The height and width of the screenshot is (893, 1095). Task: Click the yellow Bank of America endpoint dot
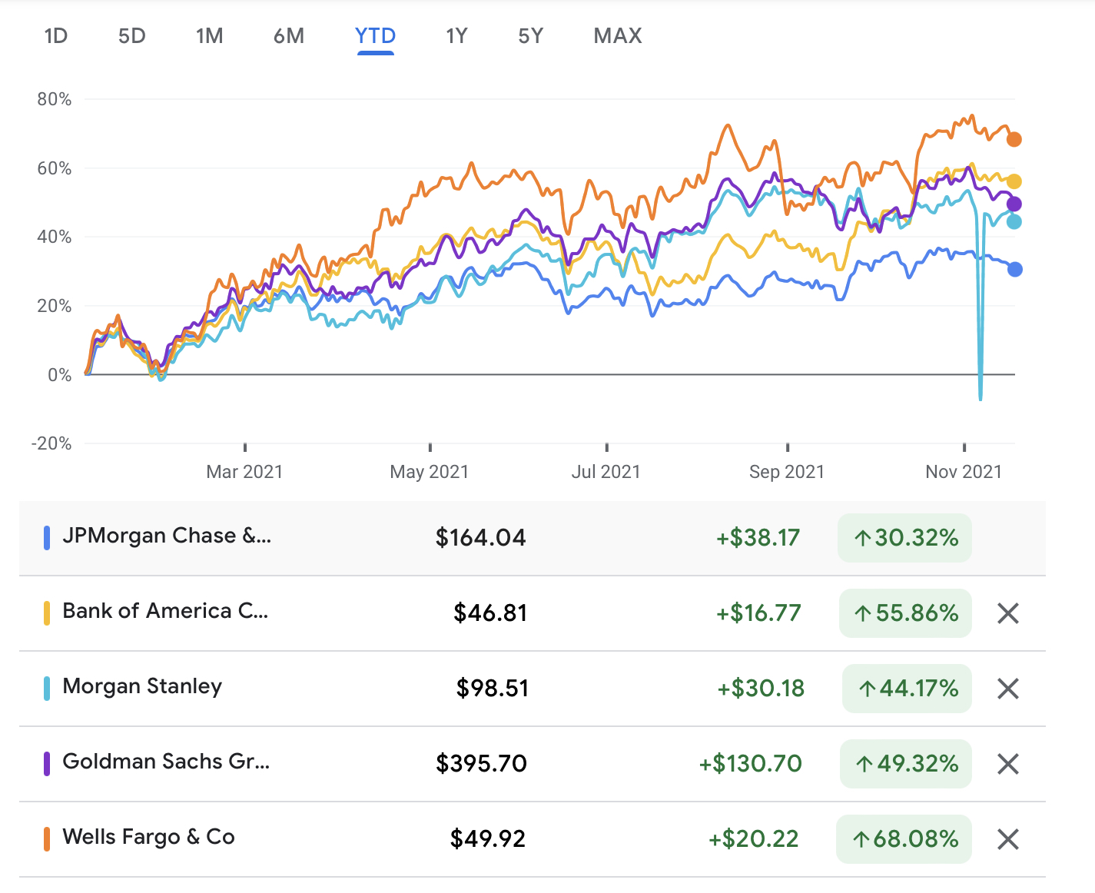tap(1014, 181)
